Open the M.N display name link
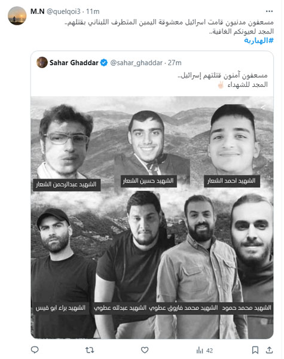The height and width of the screenshot is (359, 284). point(38,11)
